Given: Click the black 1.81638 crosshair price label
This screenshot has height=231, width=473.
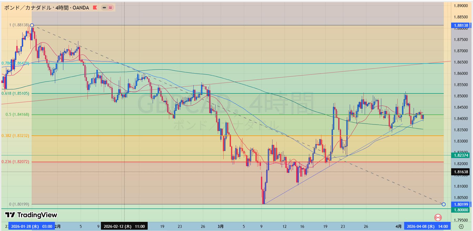Looking at the screenshot, I should pyautogui.click(x=461, y=172).
